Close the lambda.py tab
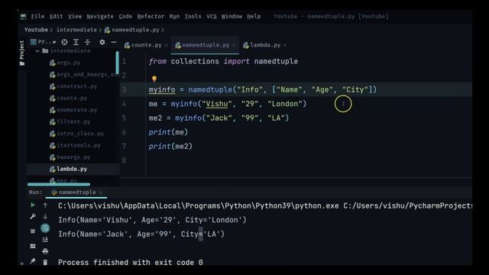489x275 pixels. pyautogui.click(x=285, y=45)
